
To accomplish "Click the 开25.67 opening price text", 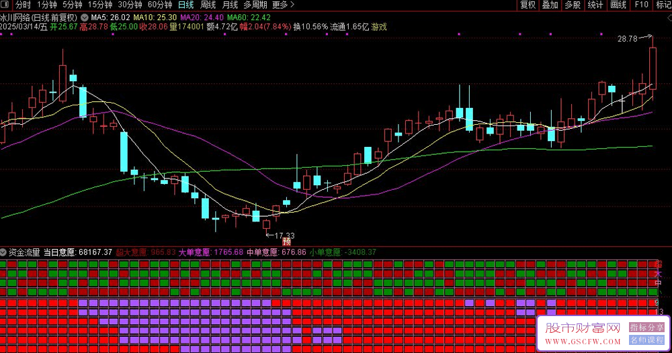I will click(x=63, y=27).
